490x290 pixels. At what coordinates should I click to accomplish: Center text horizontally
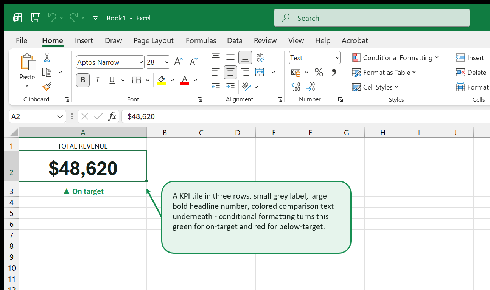(230, 72)
